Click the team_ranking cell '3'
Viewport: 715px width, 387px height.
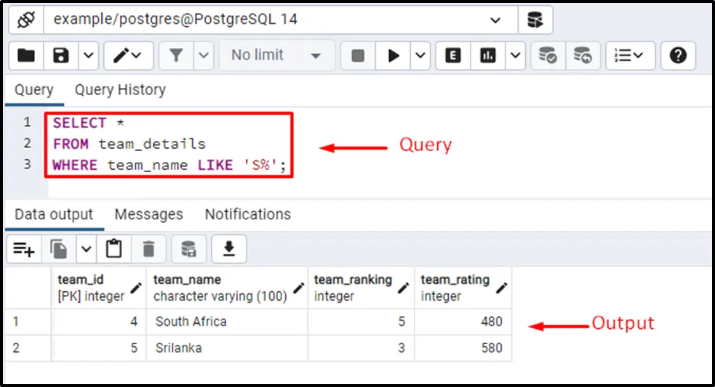point(362,349)
